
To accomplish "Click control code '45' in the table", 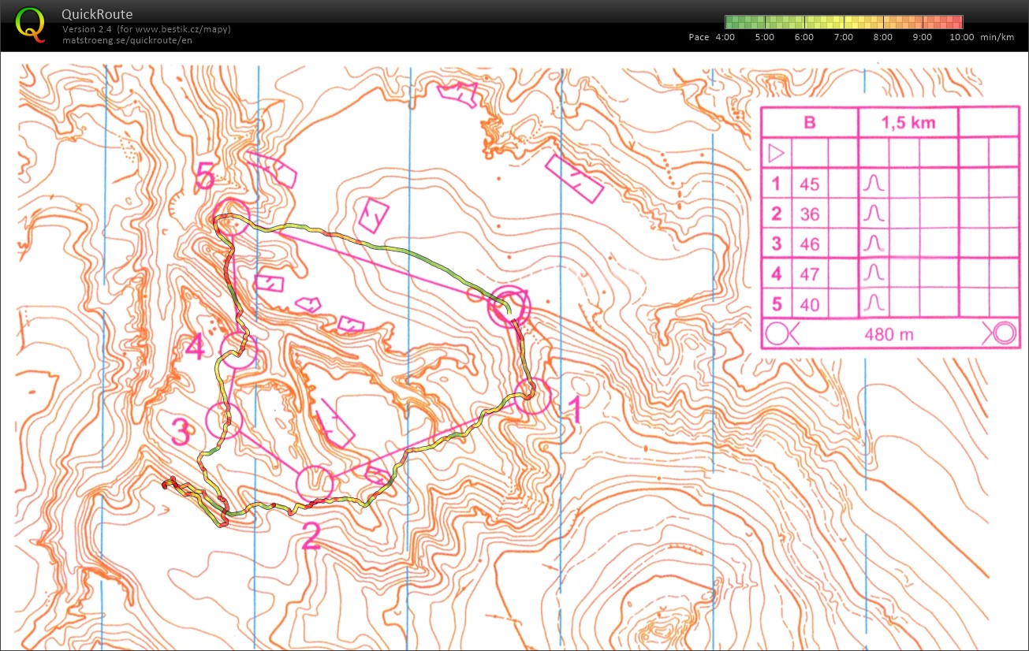I will click(810, 184).
